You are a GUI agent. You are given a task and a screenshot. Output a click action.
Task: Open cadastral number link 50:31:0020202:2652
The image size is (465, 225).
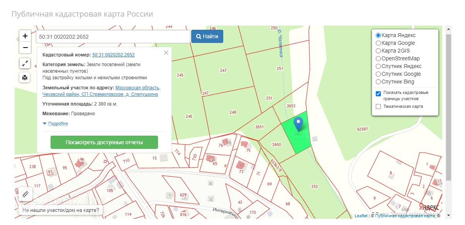114,55
